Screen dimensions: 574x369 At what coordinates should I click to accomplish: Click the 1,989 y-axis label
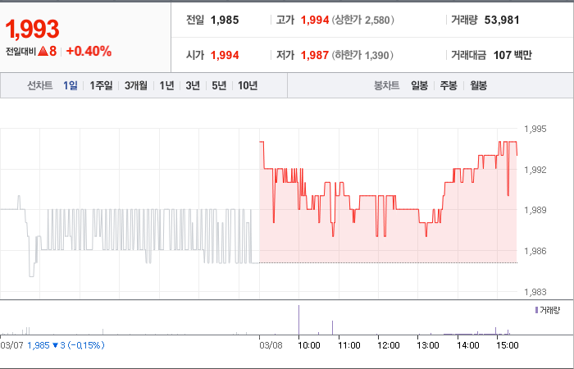pos(535,210)
